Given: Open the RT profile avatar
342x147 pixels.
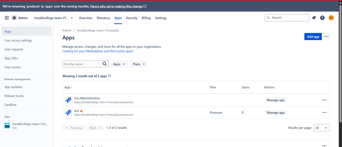Looking at the screenshot, I should click(331, 18).
